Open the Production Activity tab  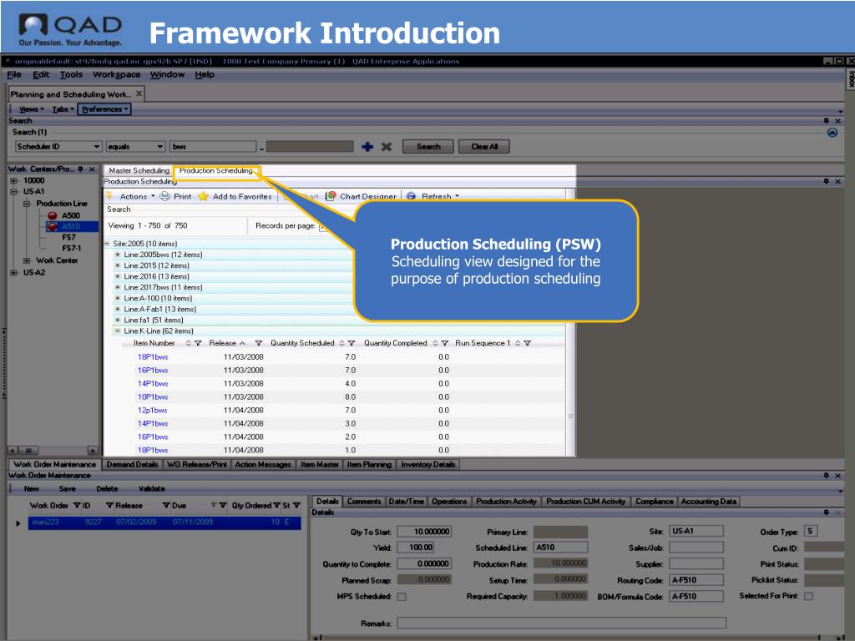506,502
